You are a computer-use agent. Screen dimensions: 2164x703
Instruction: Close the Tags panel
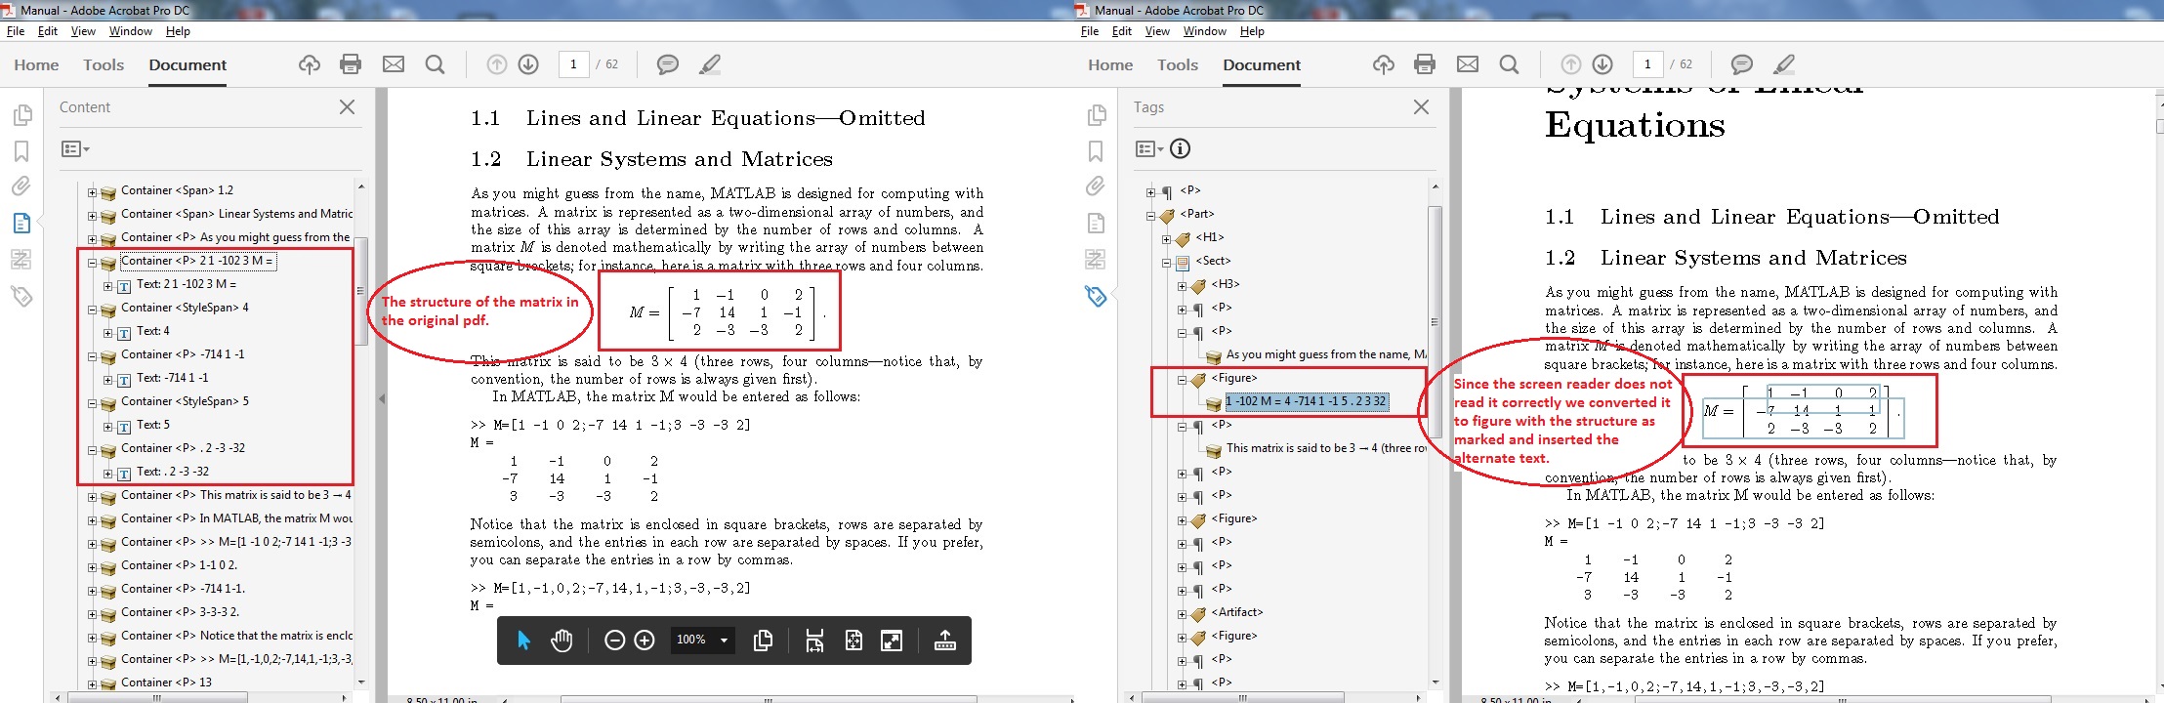point(1421,106)
